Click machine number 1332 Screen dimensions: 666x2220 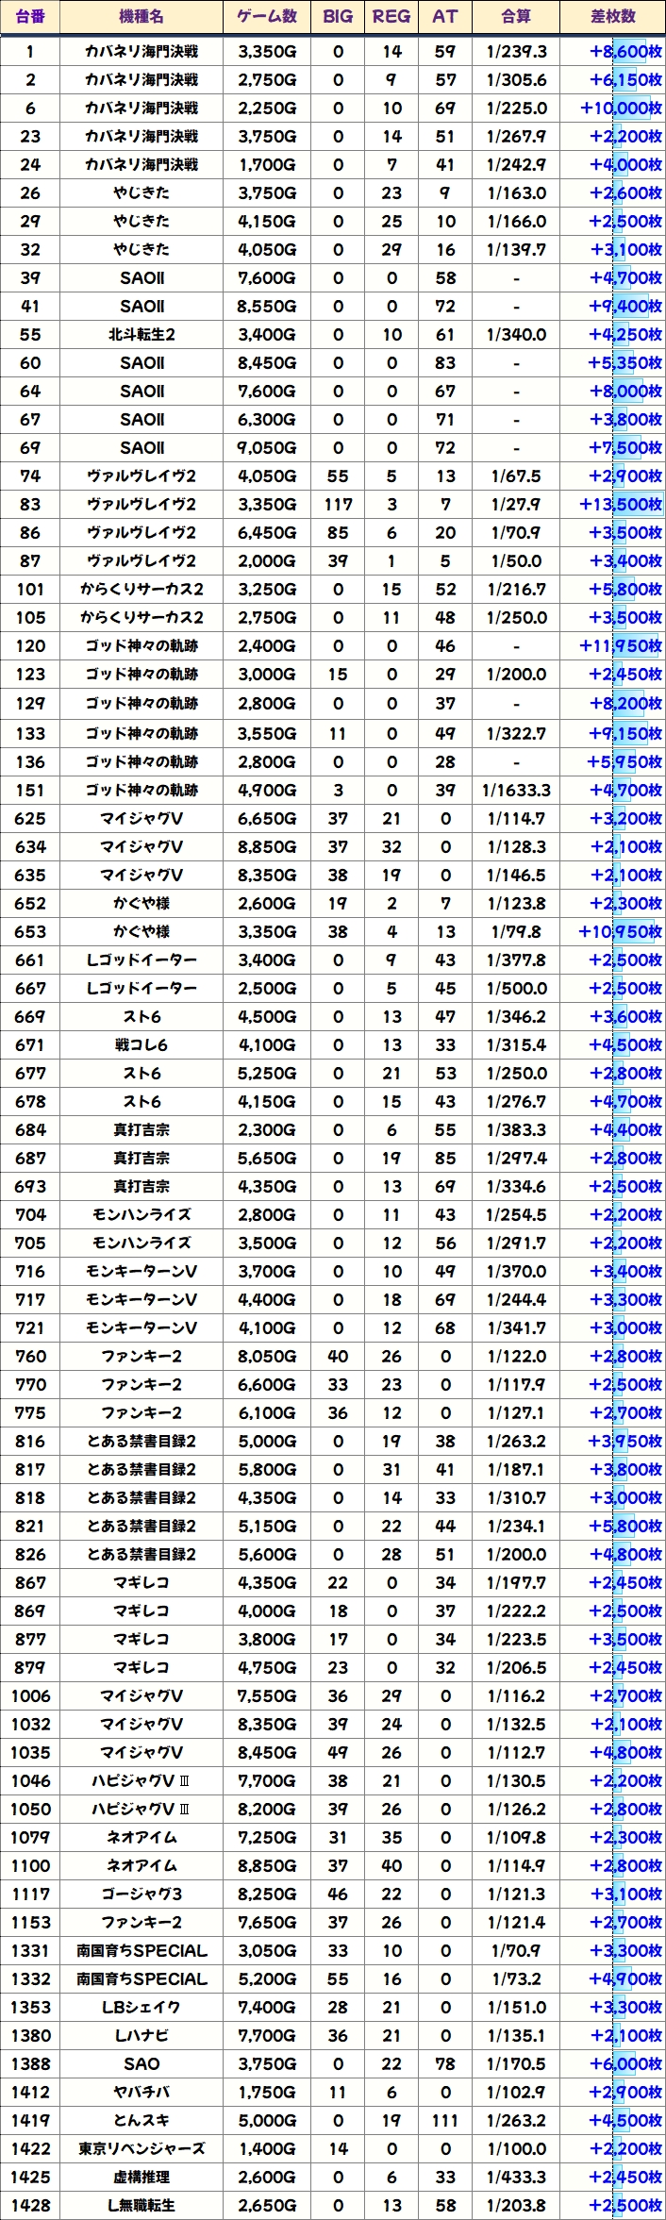[x=30, y=1978]
